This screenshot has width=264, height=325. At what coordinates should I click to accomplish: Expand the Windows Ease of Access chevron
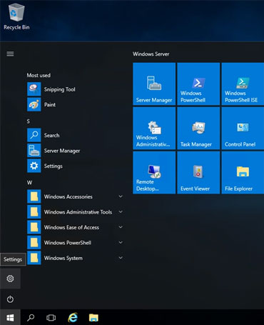(121, 227)
